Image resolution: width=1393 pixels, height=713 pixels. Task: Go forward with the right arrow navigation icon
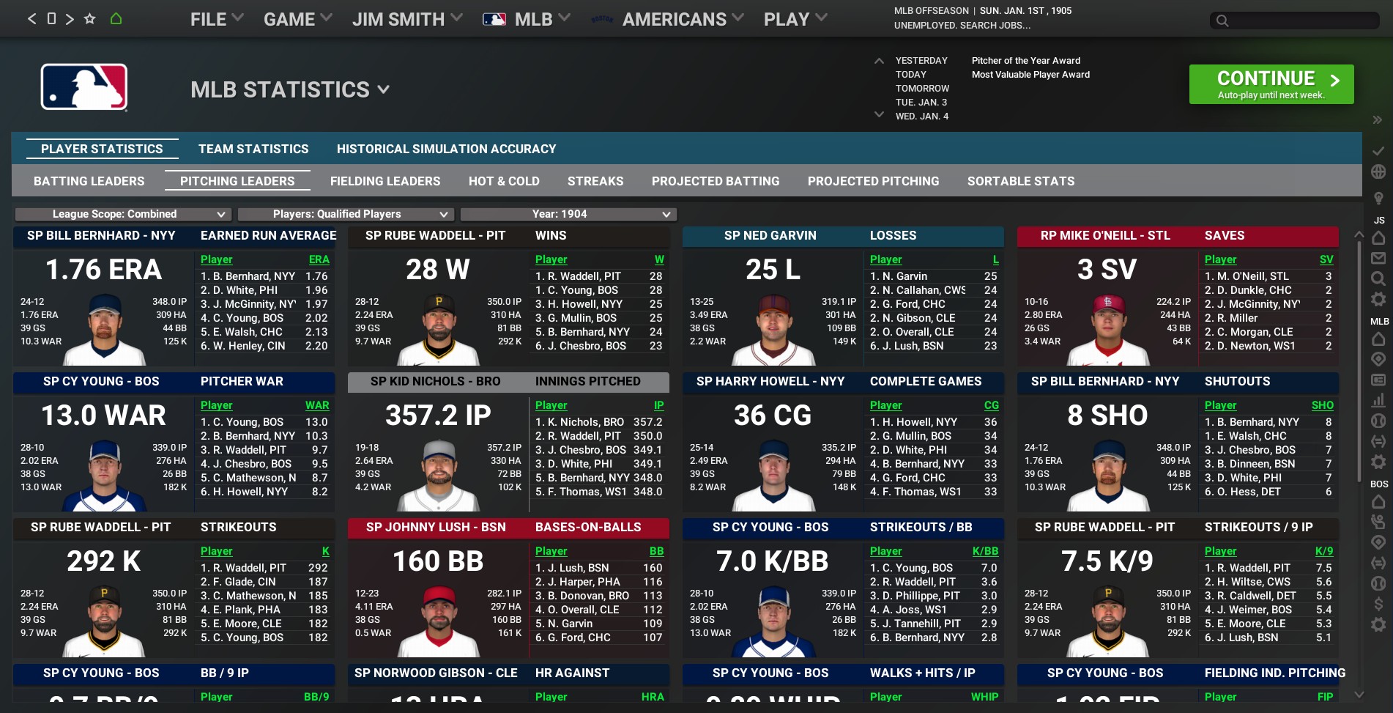pos(70,18)
